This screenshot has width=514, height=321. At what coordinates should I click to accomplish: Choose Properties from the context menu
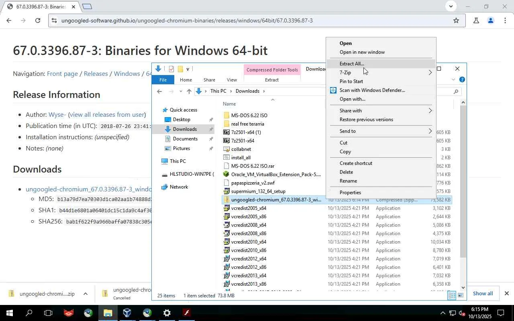click(x=381, y=193)
